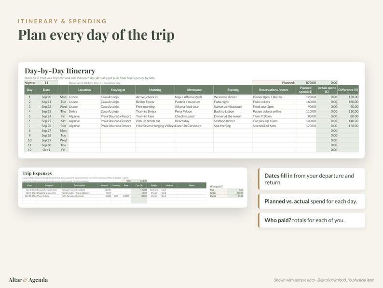The height and width of the screenshot is (288, 383).
Task: Select the "Afternoon" column header
Action: (x=194, y=90)
